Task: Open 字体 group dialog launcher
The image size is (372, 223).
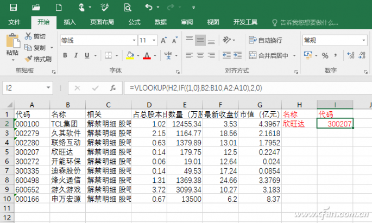Action: coord(178,72)
